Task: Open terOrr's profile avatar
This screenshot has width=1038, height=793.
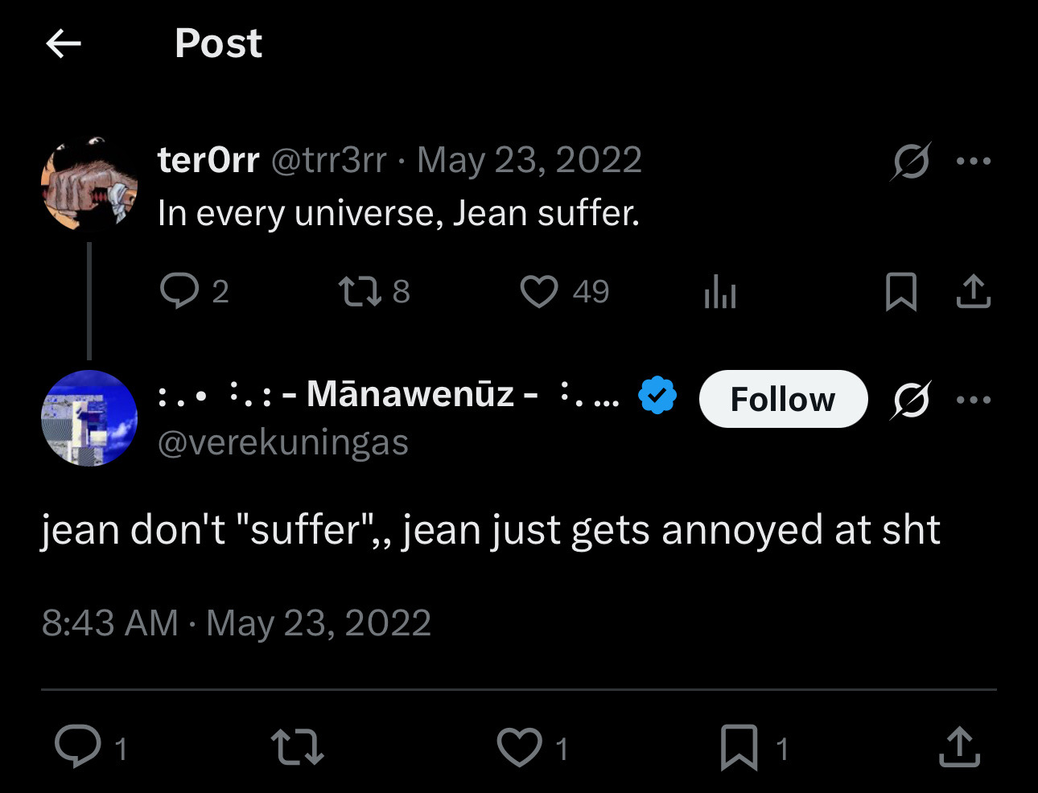Action: click(x=89, y=185)
